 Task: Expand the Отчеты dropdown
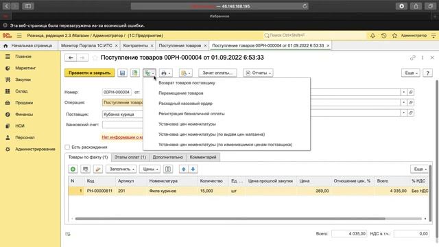coord(258,73)
